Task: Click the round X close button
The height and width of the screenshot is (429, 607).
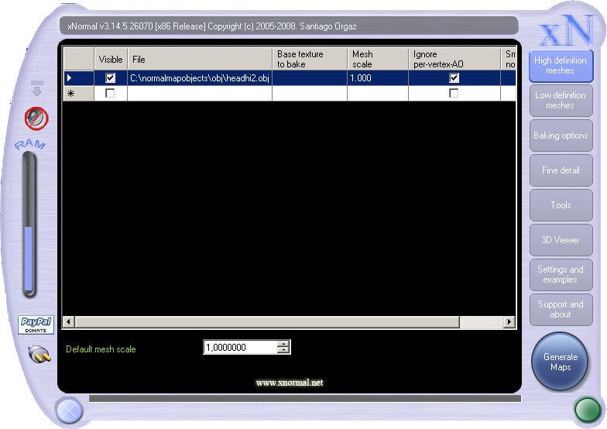Action: (69, 410)
